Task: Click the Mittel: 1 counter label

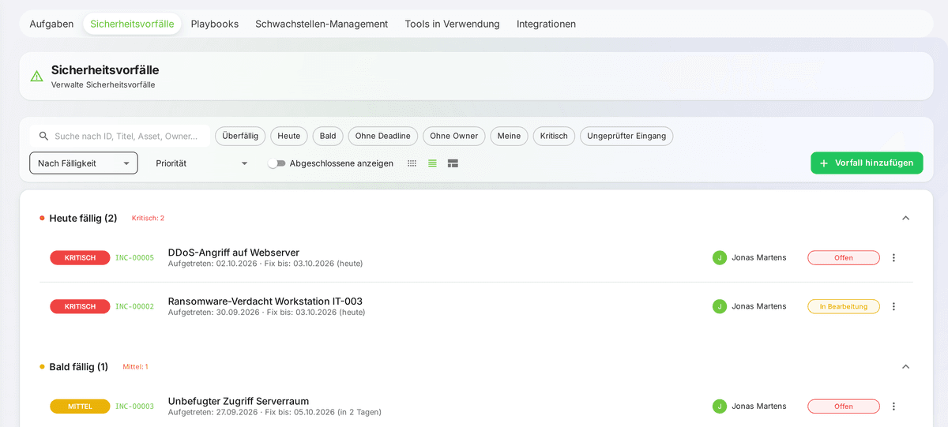Action: [135, 366]
